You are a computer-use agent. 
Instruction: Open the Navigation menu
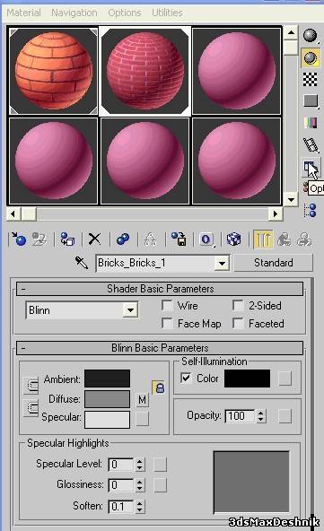[x=74, y=13]
